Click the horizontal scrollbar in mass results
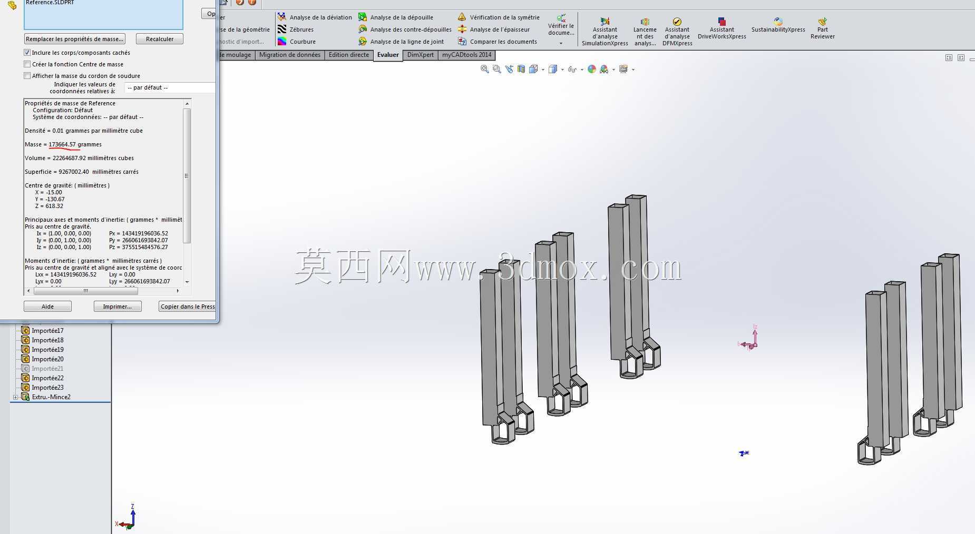Screen dimensions: 975x534 point(85,291)
